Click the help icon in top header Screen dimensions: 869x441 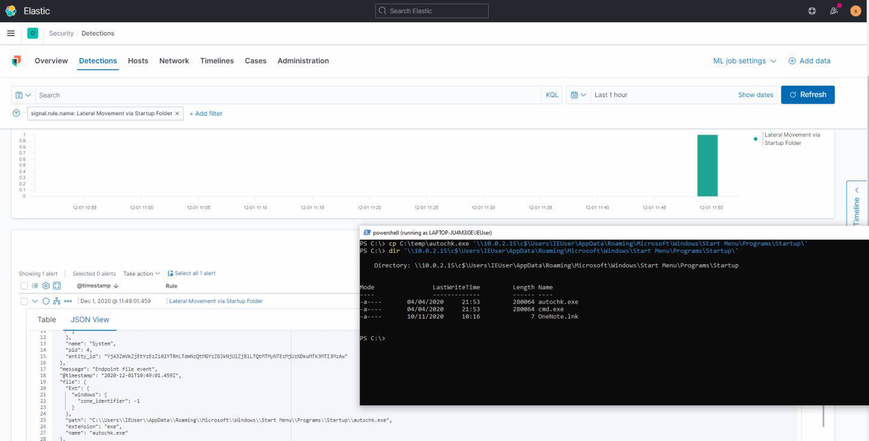click(x=812, y=11)
